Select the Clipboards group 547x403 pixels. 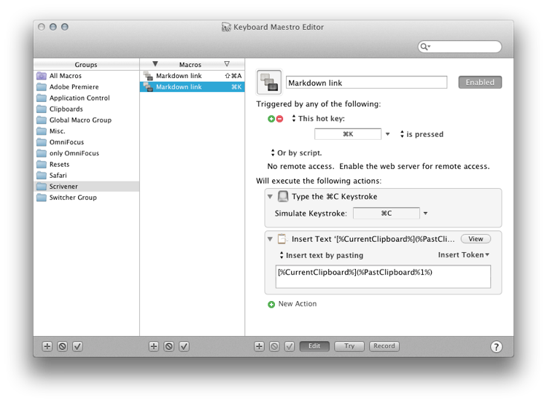point(87,109)
